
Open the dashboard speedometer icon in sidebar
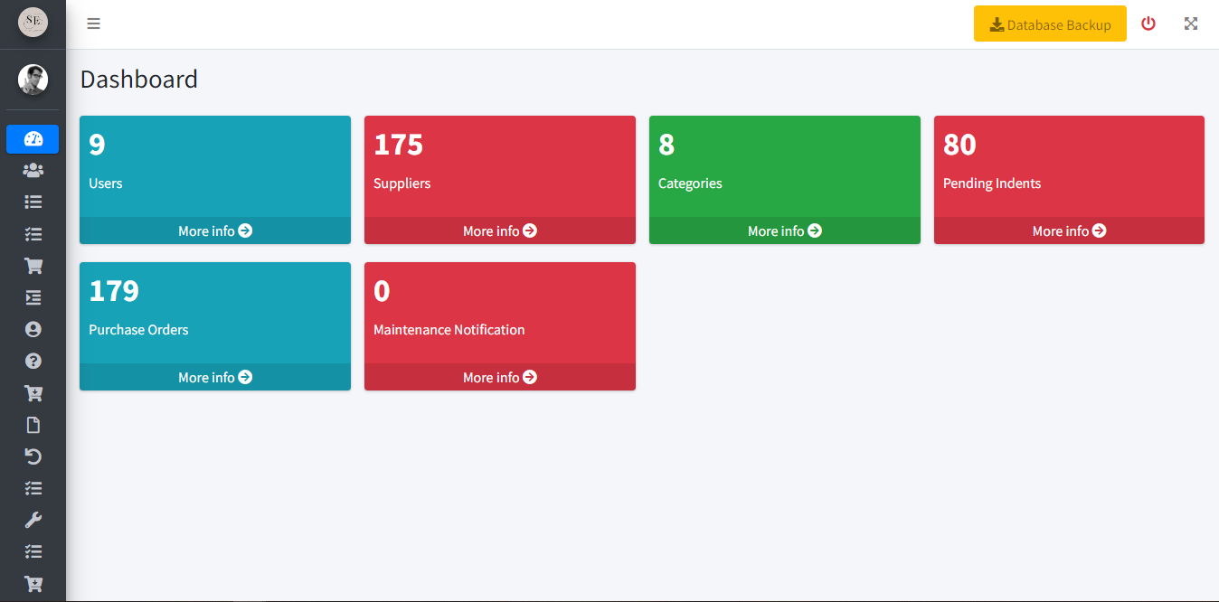click(x=33, y=138)
